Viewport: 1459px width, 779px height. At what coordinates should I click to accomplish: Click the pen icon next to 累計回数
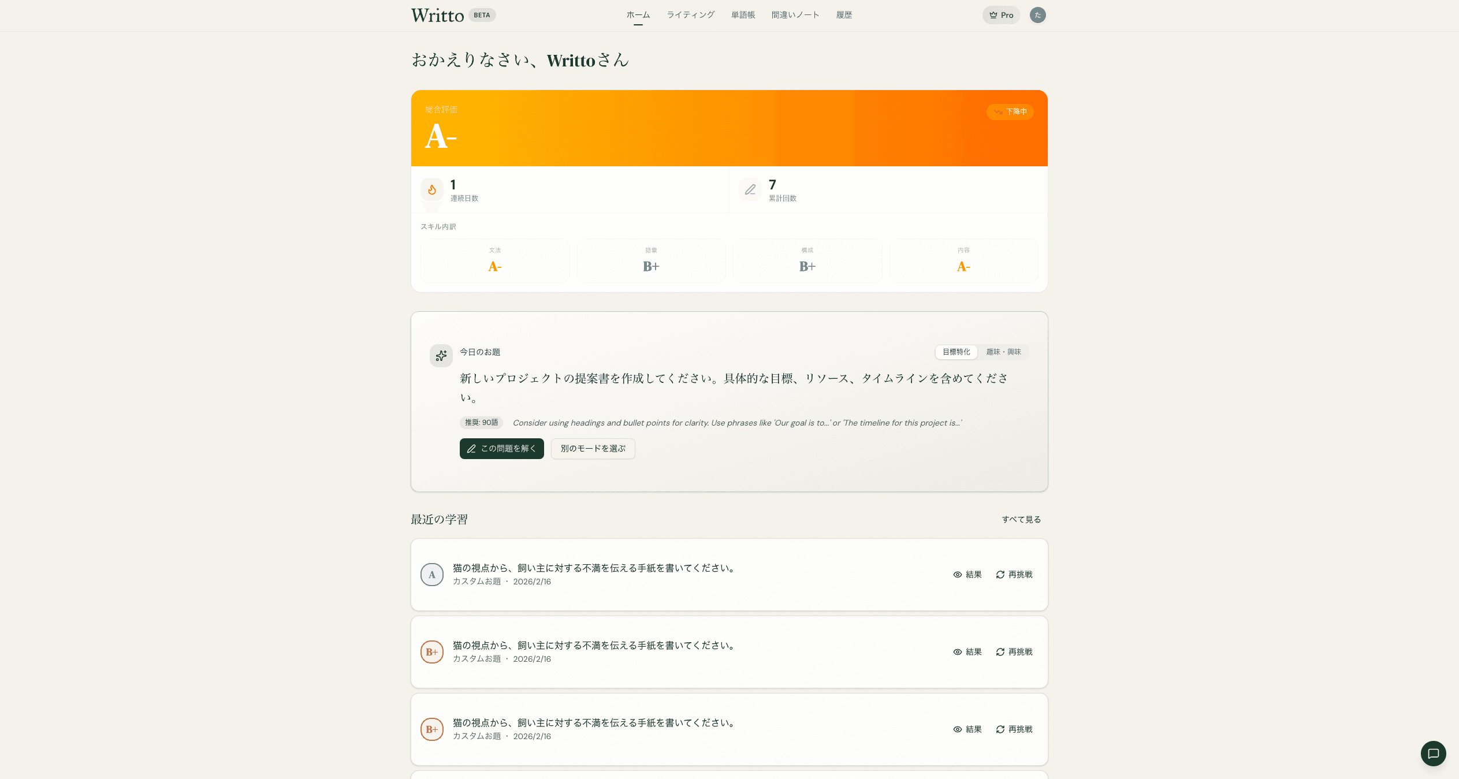[x=750, y=190]
